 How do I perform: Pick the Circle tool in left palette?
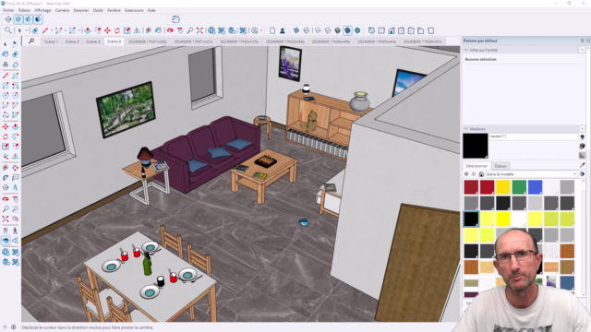tap(6, 95)
